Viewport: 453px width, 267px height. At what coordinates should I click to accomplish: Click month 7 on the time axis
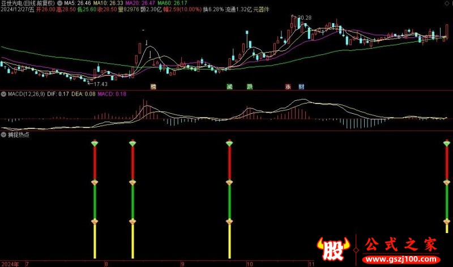(27, 264)
